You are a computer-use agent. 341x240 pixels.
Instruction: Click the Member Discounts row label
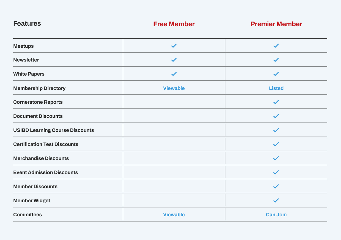click(35, 186)
